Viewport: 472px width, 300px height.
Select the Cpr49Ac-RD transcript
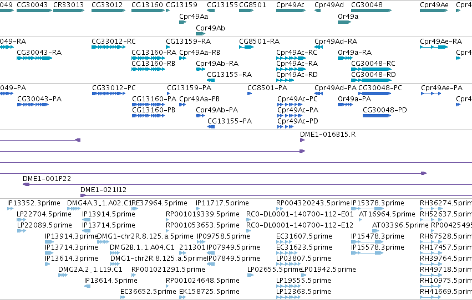click(x=285, y=80)
